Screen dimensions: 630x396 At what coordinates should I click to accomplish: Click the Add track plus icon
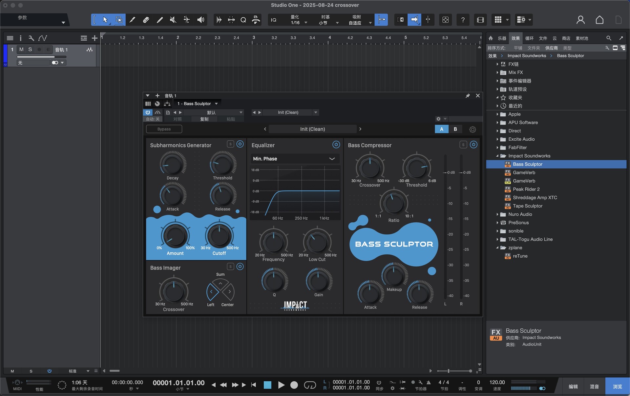pos(94,38)
